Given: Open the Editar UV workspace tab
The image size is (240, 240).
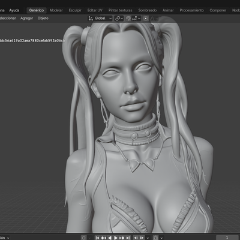Looking at the screenshot, I should (x=95, y=10).
